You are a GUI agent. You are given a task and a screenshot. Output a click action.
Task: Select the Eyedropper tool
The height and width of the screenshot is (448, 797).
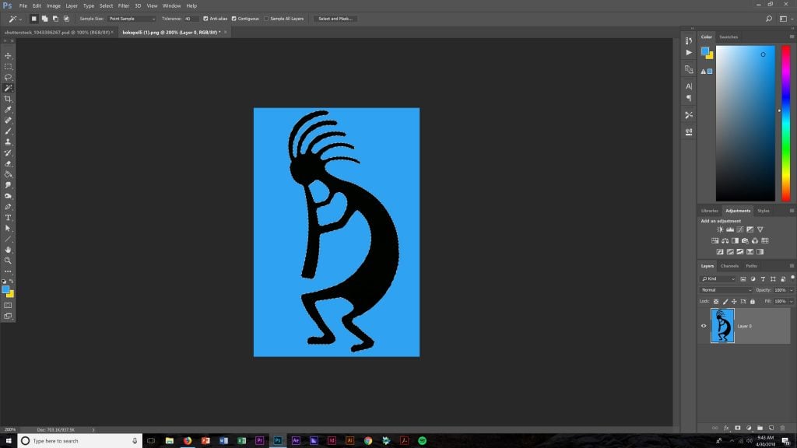tap(8, 110)
